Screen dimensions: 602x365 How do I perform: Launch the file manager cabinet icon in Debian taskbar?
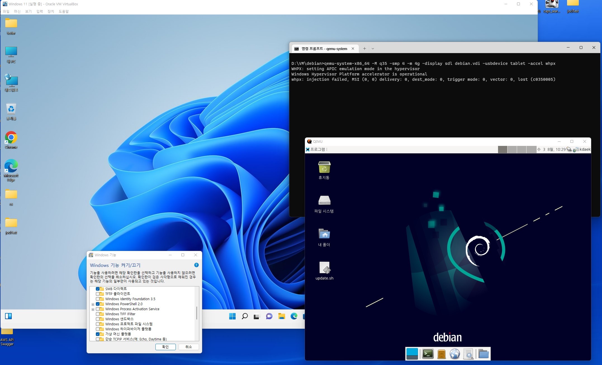441,354
